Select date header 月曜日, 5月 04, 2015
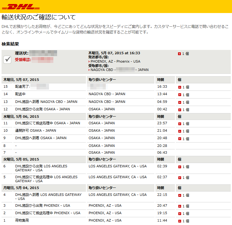The image size is (232, 225). 21,188
